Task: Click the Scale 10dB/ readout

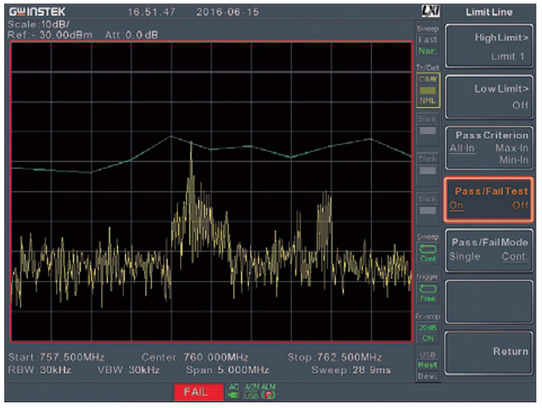Action: 39,25
